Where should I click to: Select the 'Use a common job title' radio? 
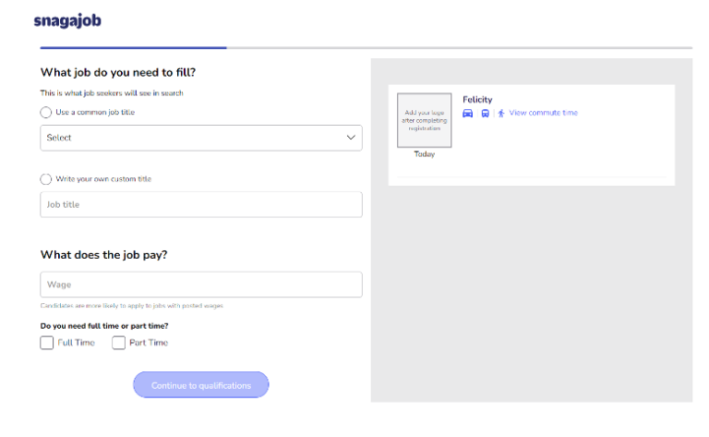pyautogui.click(x=46, y=112)
